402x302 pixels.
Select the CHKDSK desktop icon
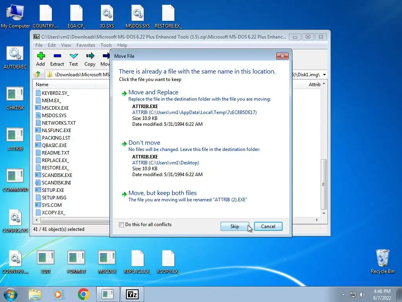[x=15, y=98]
